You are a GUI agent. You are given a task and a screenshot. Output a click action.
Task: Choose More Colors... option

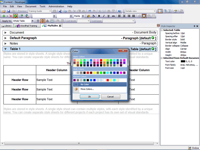(x=100, y=89)
